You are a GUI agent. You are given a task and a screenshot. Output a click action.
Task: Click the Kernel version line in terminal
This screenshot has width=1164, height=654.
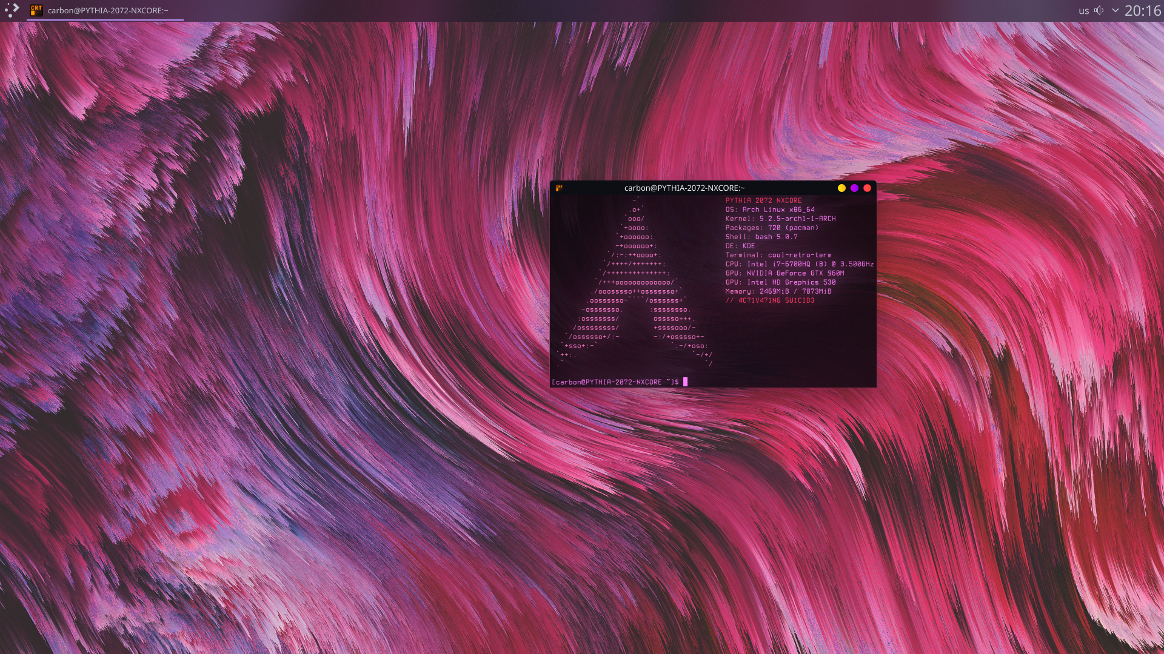click(x=780, y=219)
